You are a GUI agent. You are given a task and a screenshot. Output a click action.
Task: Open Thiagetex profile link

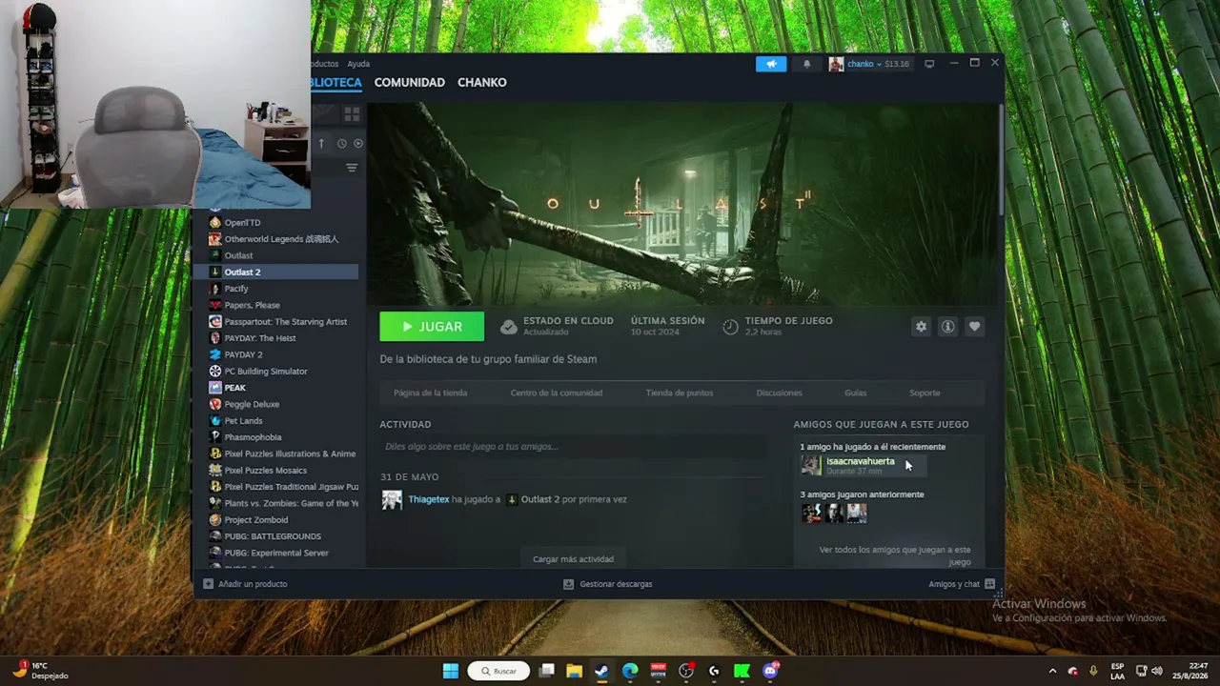[x=429, y=499]
